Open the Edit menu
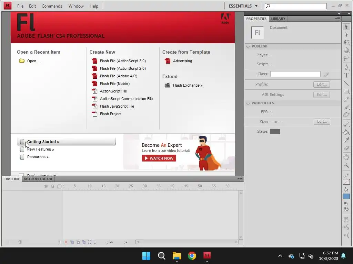Viewport: 353px width, 264px height. 32,6
